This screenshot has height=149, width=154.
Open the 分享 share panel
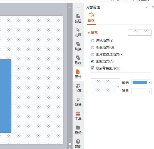tap(78, 88)
